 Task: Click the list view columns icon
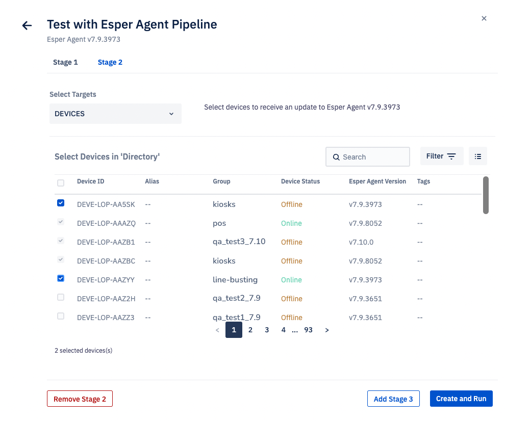[x=477, y=156]
